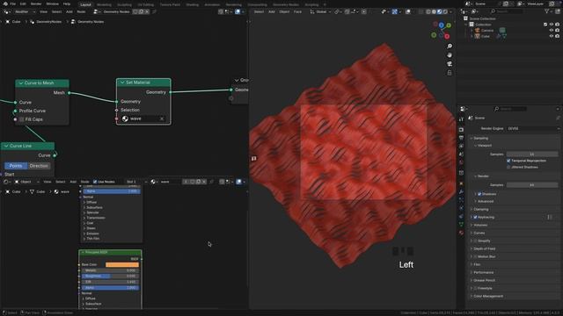
Task: Collapse the Set Material node
Action: coord(122,83)
